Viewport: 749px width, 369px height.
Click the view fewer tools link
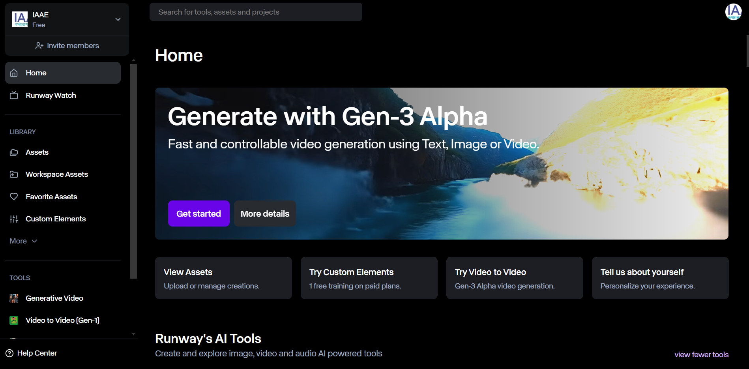(x=702, y=355)
